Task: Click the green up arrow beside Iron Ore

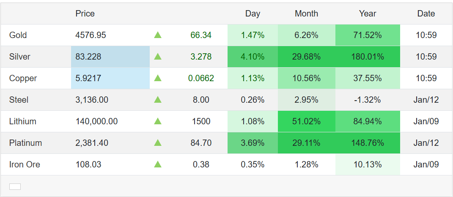Action: click(158, 164)
